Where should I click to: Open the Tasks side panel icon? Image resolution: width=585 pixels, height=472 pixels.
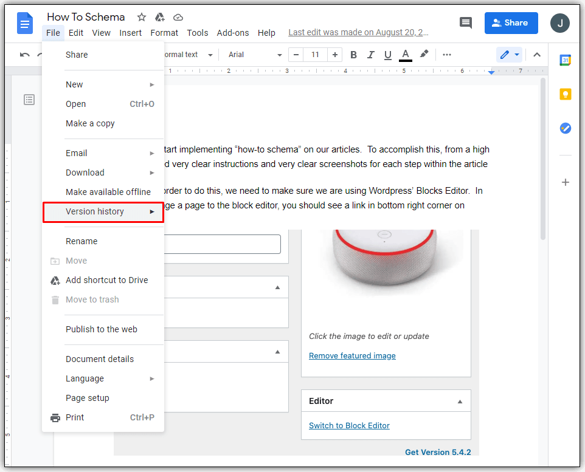click(565, 128)
